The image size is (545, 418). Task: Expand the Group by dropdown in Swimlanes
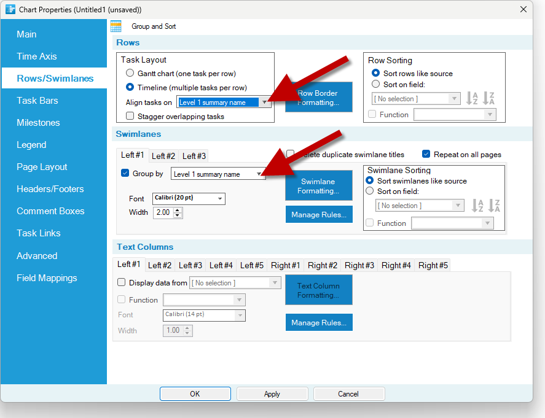pyautogui.click(x=259, y=174)
